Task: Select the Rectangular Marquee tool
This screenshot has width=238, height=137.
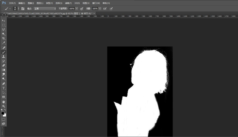Action: [x=4, y=25]
